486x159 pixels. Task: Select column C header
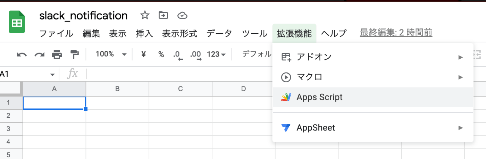pyautogui.click(x=181, y=89)
